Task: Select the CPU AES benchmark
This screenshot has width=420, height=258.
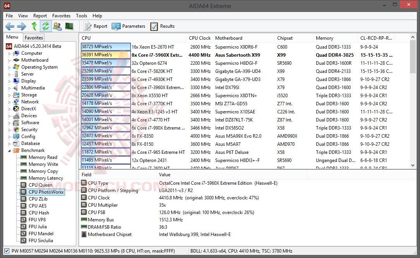Action: point(38,206)
